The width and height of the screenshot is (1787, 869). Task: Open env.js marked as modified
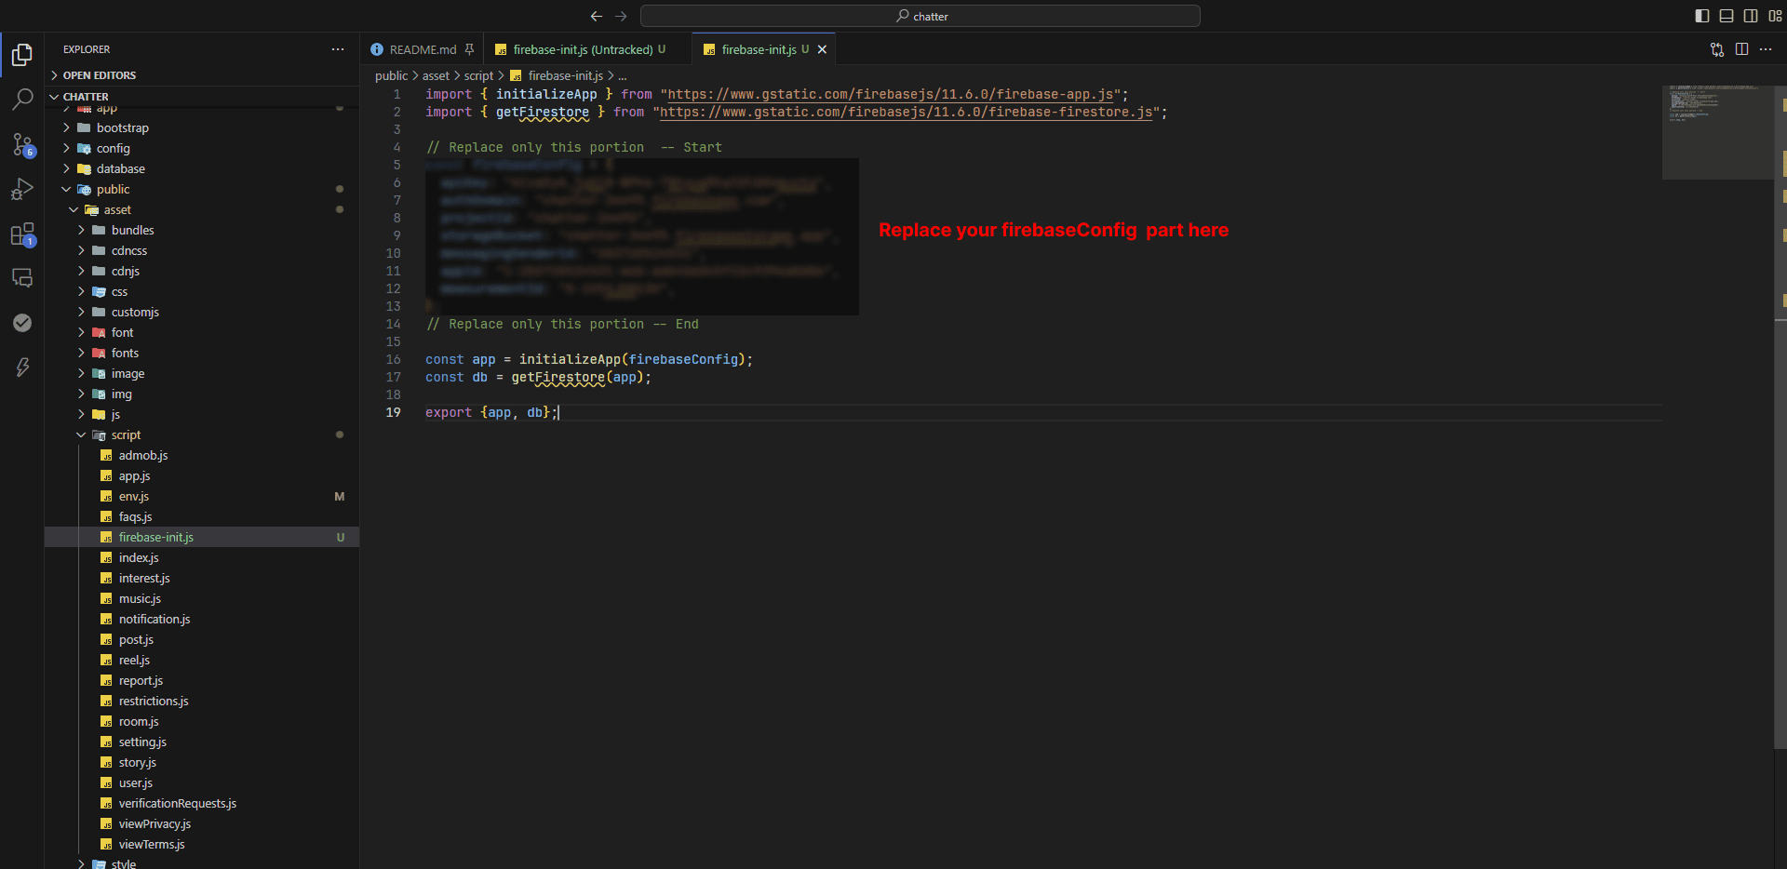click(x=135, y=496)
